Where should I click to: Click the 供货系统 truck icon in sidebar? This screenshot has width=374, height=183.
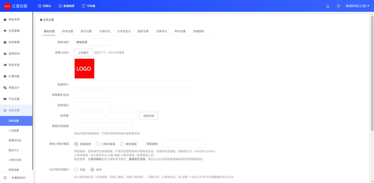coord(5,65)
